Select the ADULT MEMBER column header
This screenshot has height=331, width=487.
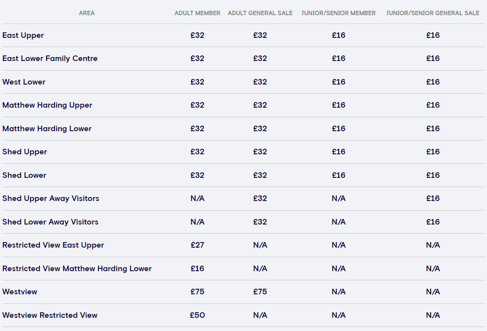(197, 13)
